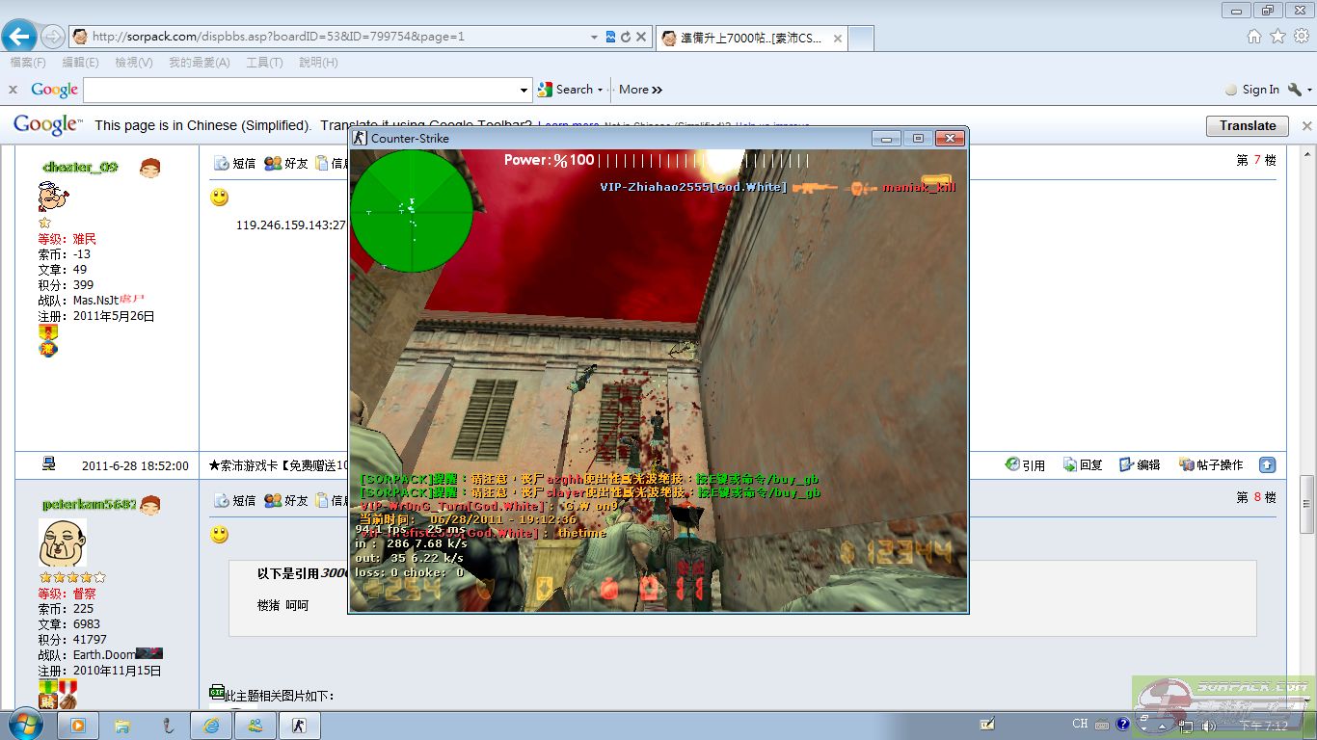The height and width of the screenshot is (740, 1317).
Task: Open Favorites star icon
Action: point(1277,37)
